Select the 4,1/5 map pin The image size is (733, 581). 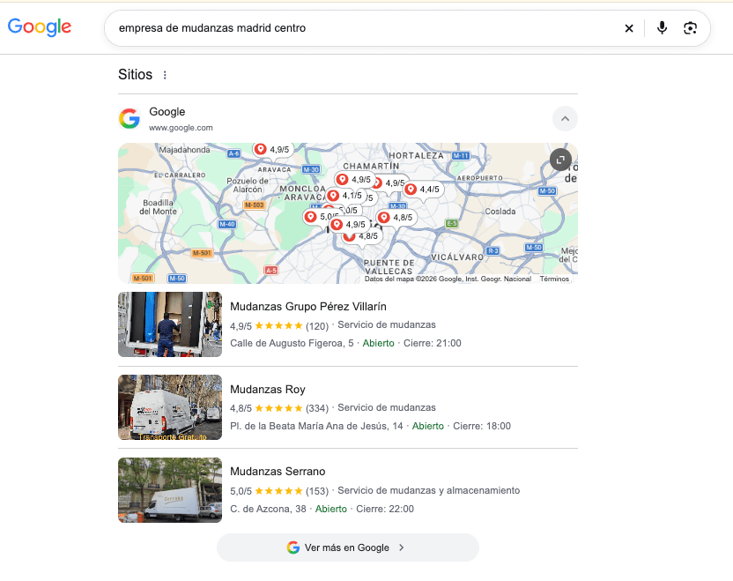click(345, 196)
